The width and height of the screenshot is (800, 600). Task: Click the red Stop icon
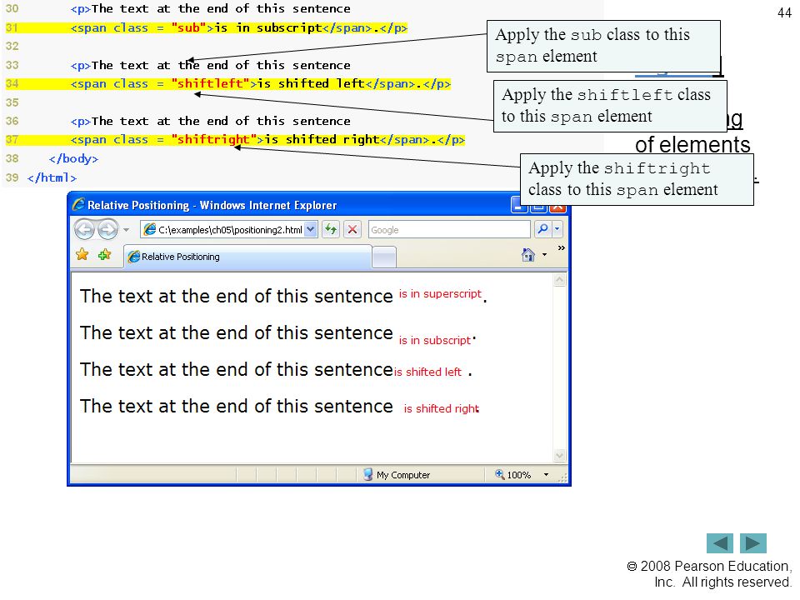tap(352, 229)
